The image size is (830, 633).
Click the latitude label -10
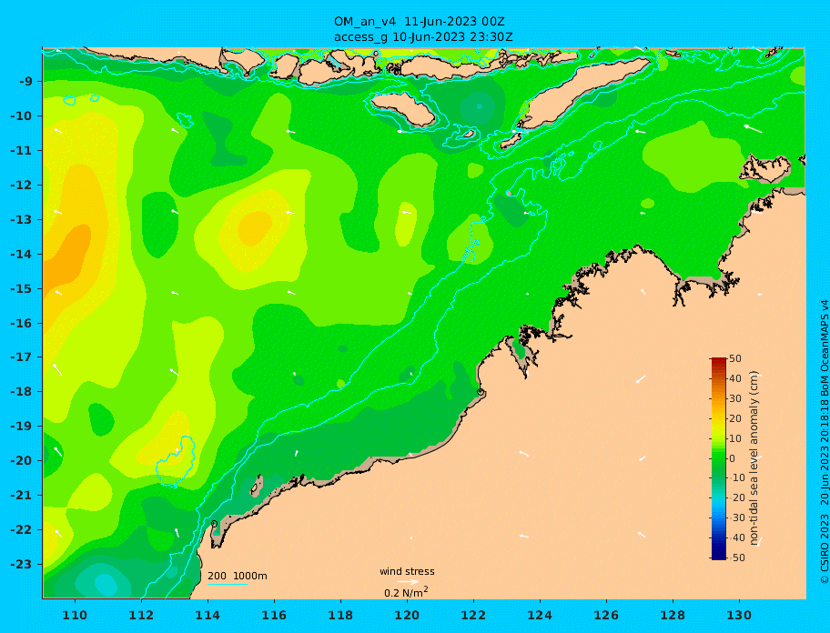coord(22,116)
